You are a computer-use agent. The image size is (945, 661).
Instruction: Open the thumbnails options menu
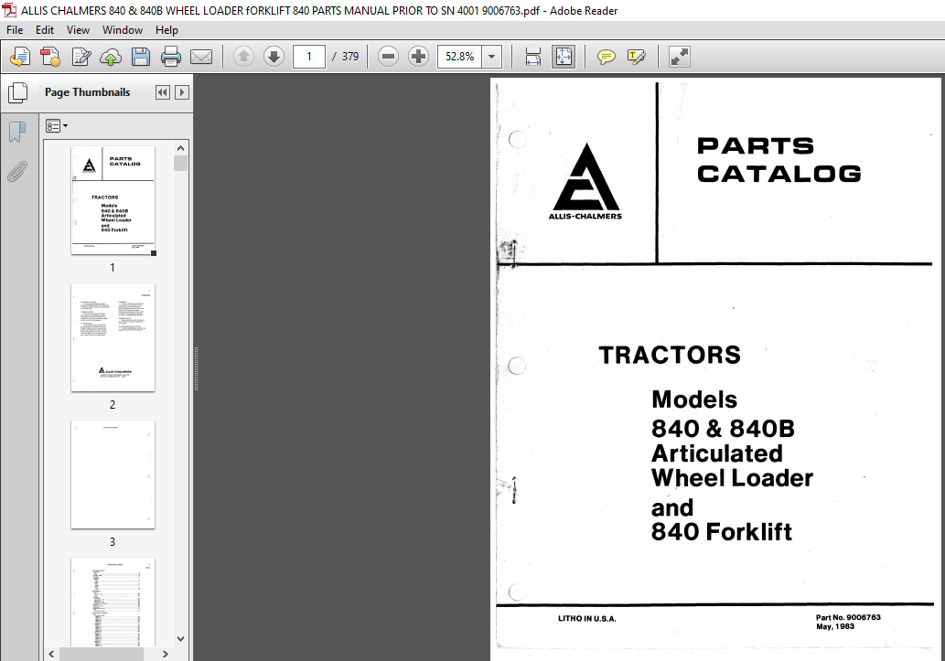[x=57, y=126]
